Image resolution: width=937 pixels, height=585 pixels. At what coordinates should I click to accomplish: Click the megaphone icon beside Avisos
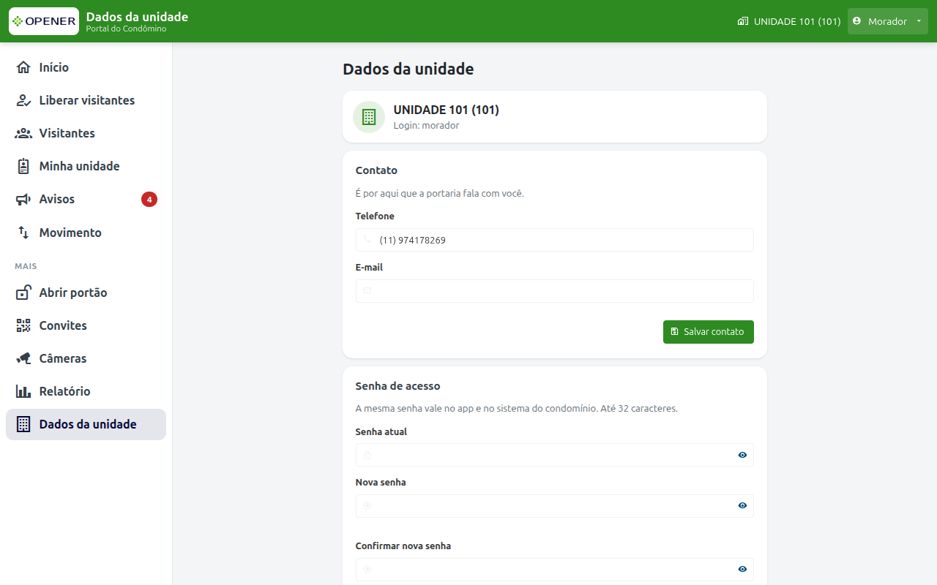(23, 199)
